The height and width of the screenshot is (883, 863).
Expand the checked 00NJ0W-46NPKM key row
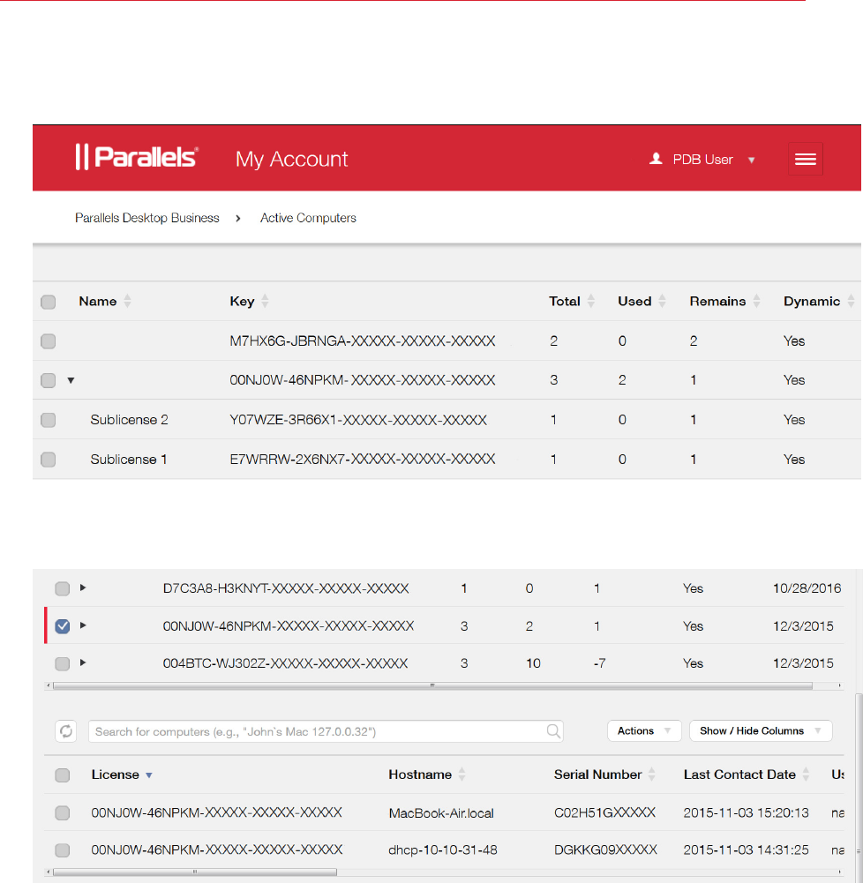tap(83, 625)
